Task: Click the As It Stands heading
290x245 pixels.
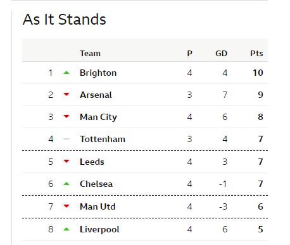Action: click(x=65, y=20)
